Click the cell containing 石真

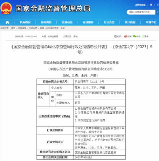point(100,103)
